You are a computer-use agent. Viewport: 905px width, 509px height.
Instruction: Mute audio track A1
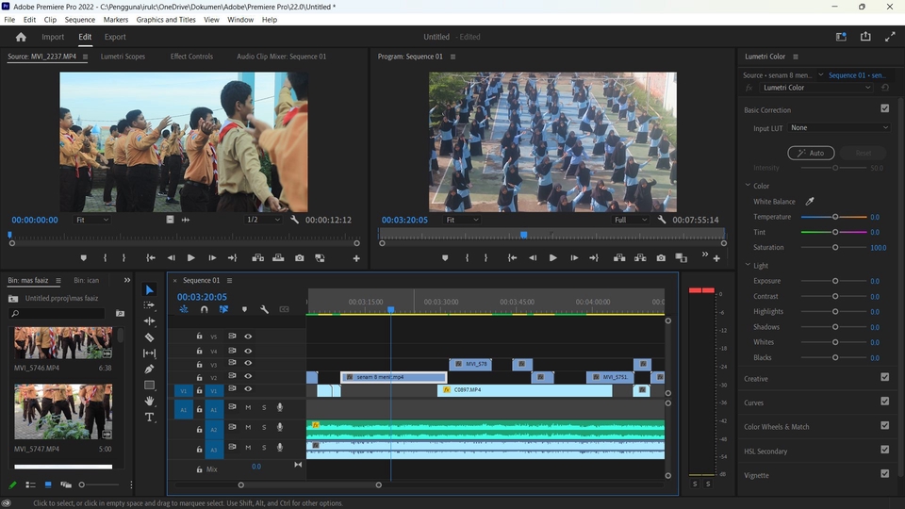pos(248,408)
